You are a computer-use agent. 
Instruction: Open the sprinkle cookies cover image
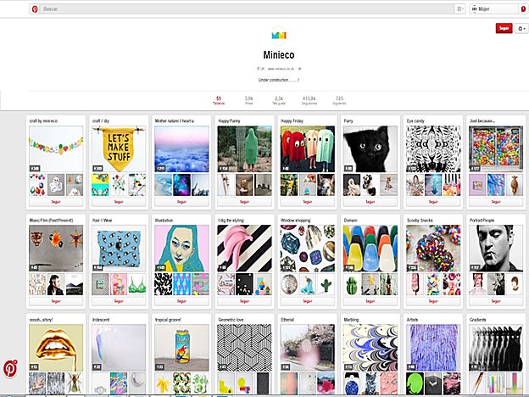(x=433, y=249)
